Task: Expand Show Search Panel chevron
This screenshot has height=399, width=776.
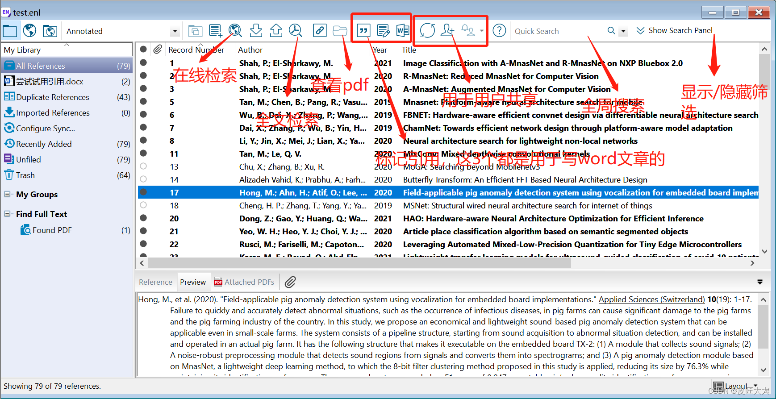Action: [640, 30]
